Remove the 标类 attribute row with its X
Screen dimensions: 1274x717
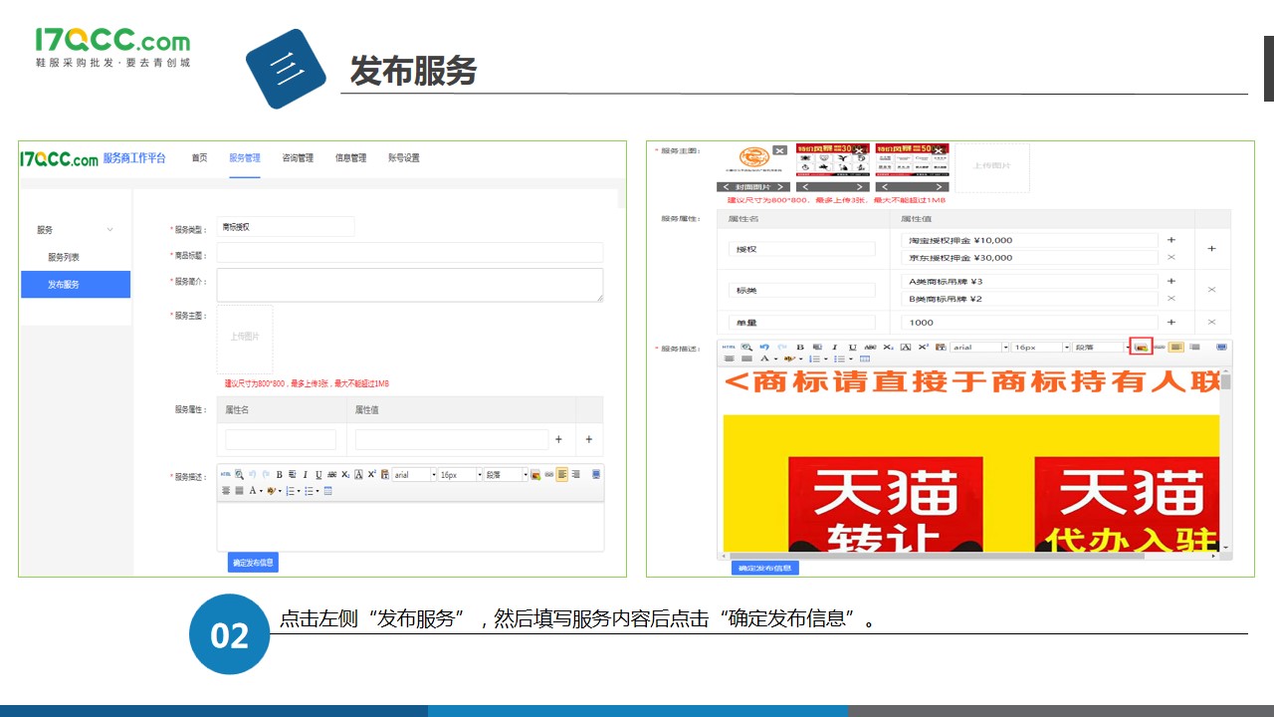pyautogui.click(x=1211, y=289)
